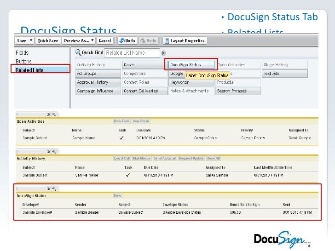Click the Undo button
Image resolution: width=335 pixels, height=251 pixels.
(127, 40)
